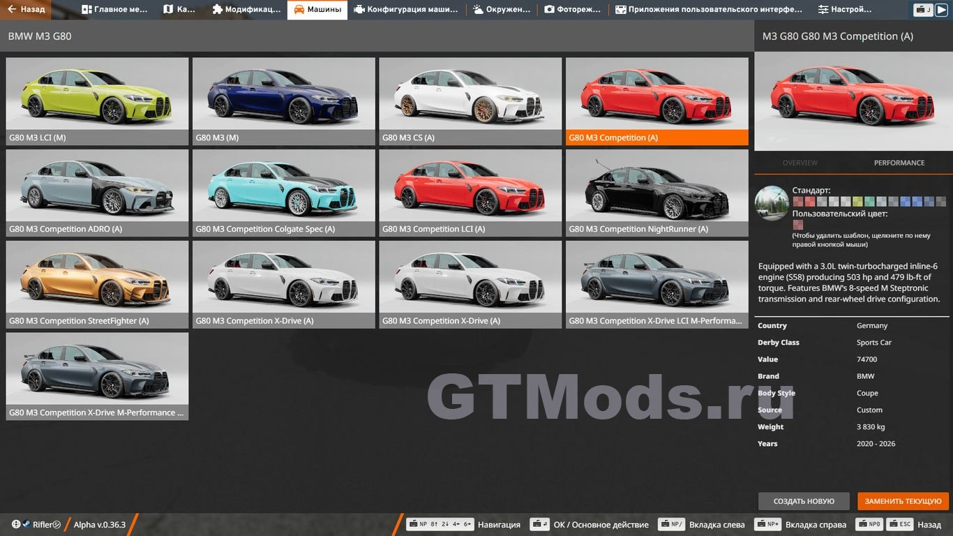Viewport: 953px width, 536px height.
Task: Open the Главное меню tab
Action: pyautogui.click(x=115, y=10)
